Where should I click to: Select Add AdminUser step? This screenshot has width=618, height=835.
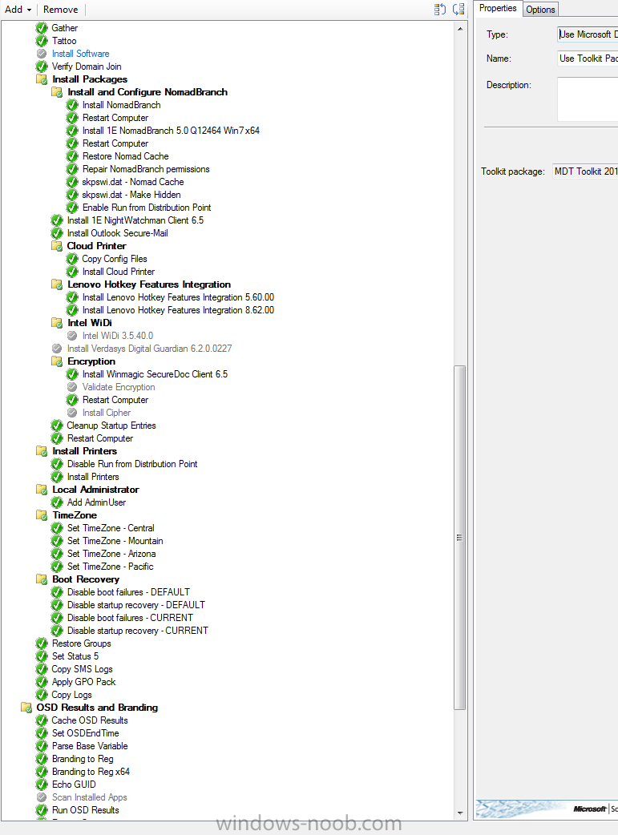[x=96, y=502]
